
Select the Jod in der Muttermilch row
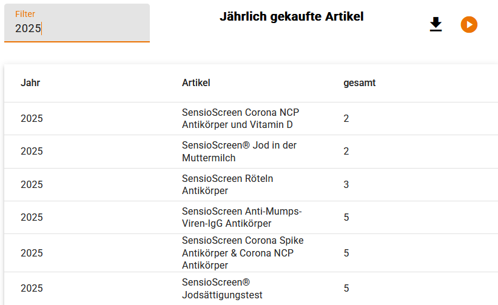251,152
